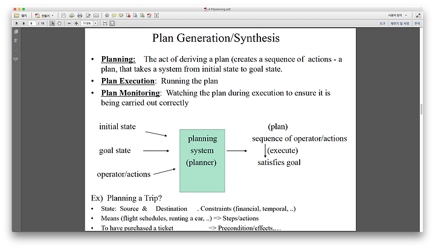The image size is (435, 249).
Task: Open the settings gear icon
Action: click(107, 16)
